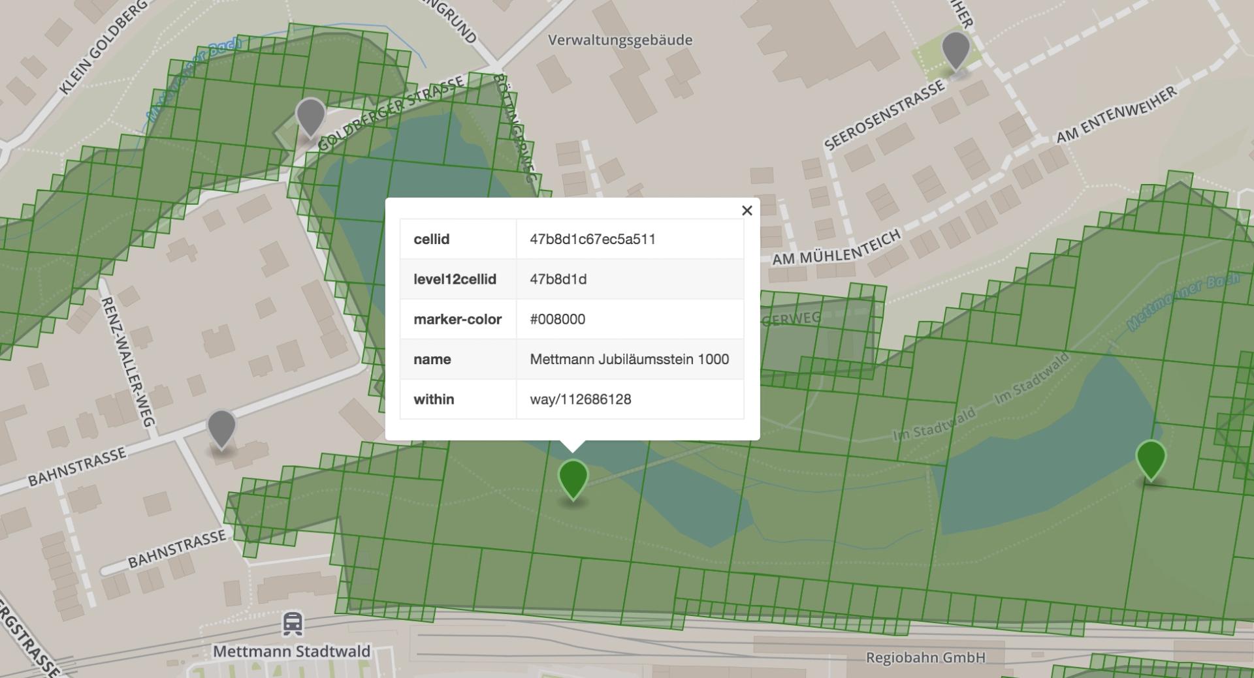1254x678 pixels.
Task: Click the green marker below the popup
Action: pyautogui.click(x=573, y=478)
